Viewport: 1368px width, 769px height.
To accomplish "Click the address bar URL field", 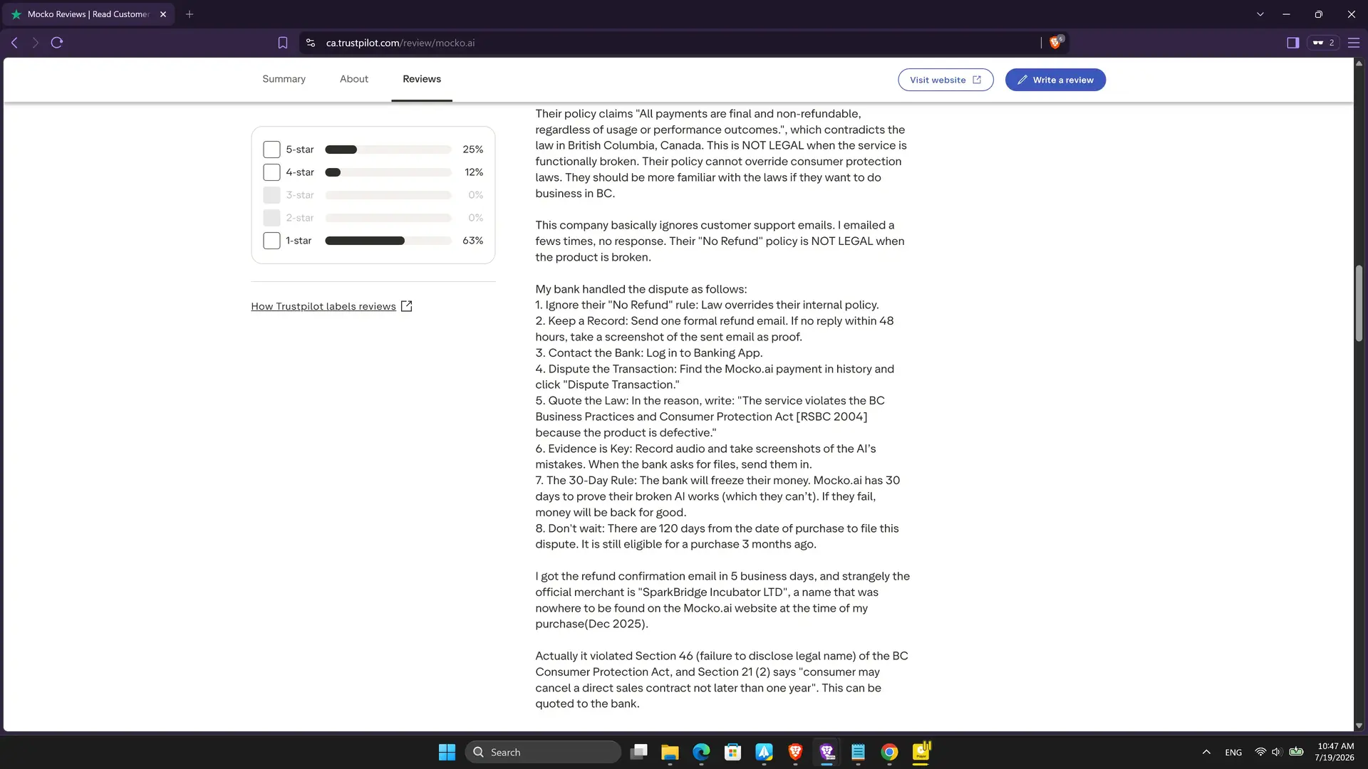I will coord(670,43).
